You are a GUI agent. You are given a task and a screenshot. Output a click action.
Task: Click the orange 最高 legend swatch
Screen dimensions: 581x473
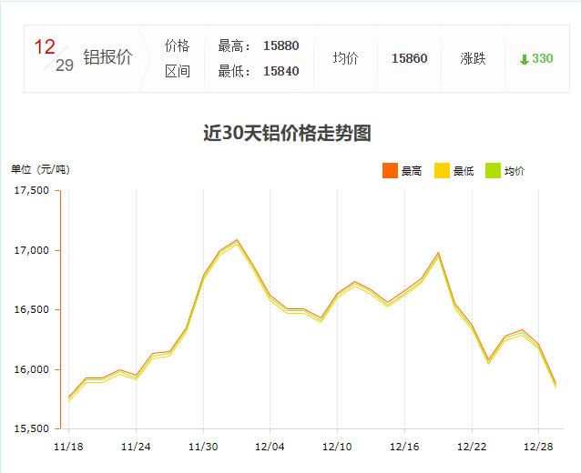click(x=390, y=170)
